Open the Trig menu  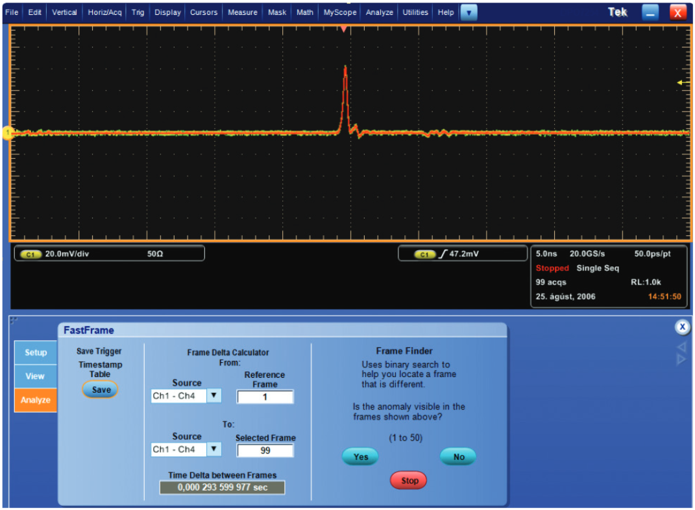[138, 12]
